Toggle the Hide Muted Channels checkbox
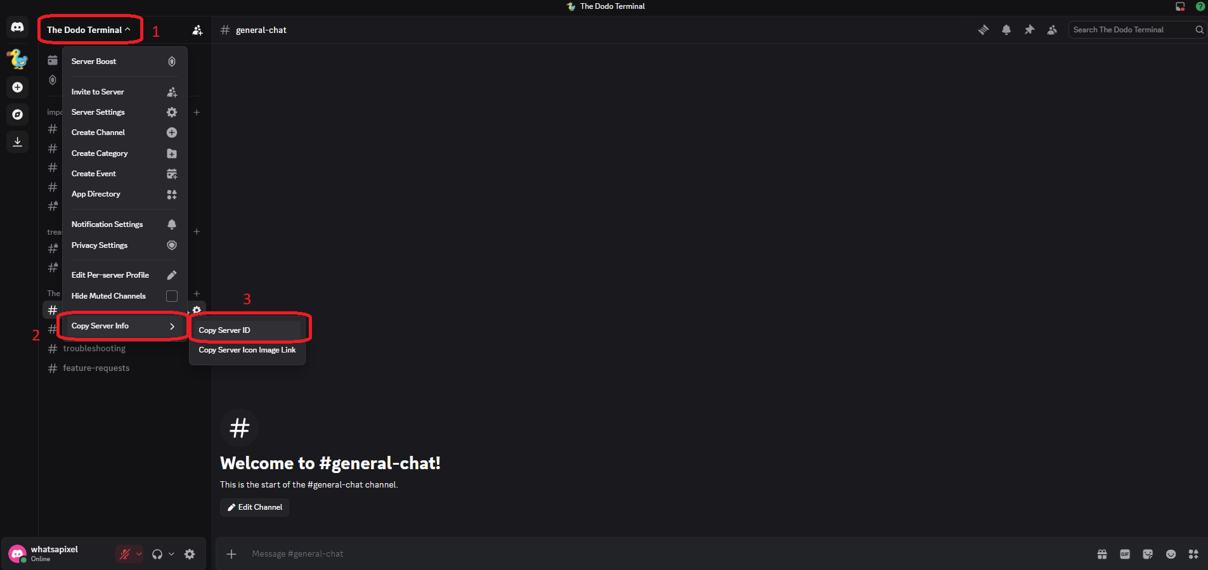This screenshot has width=1208, height=570. (x=172, y=296)
